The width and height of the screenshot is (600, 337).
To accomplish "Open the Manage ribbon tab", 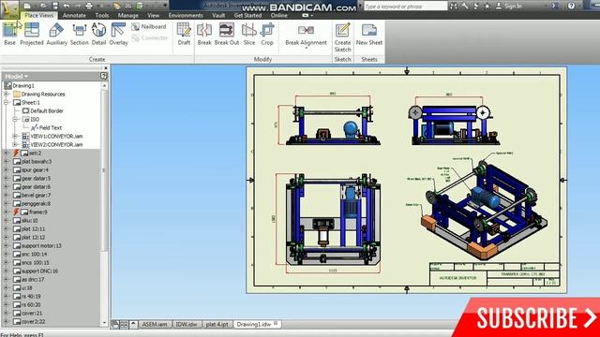I will [127, 15].
